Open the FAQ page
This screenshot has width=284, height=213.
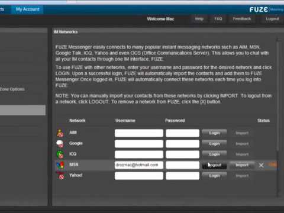tap(218, 19)
